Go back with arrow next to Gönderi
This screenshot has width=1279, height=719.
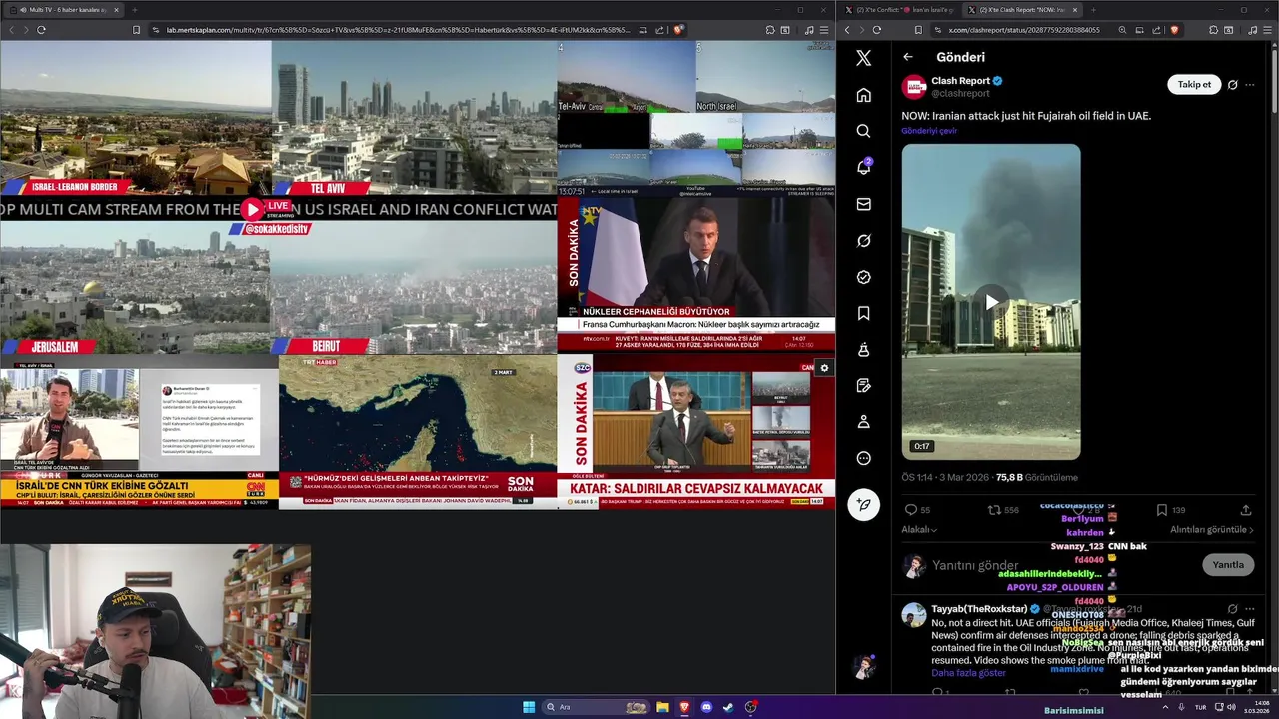(x=908, y=57)
